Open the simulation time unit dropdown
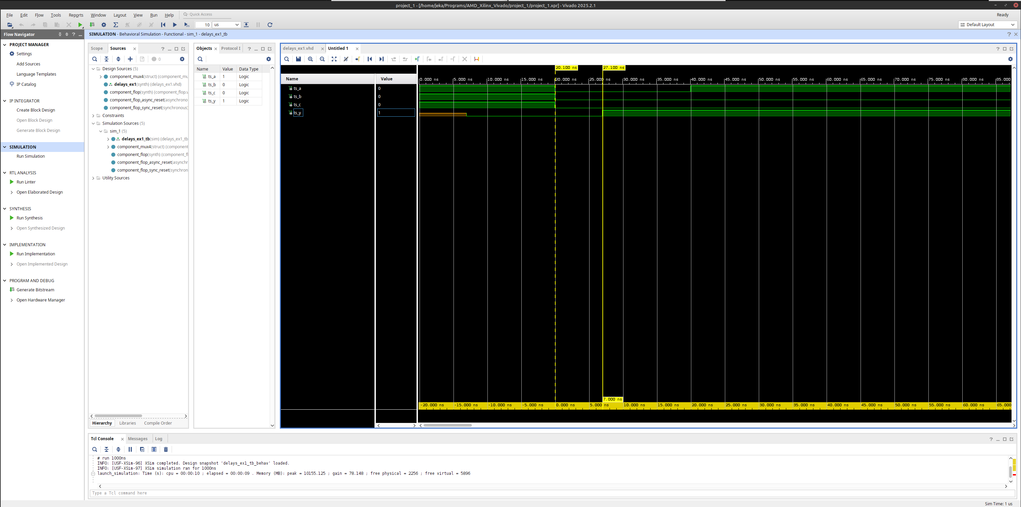This screenshot has width=1021, height=507. tap(226, 25)
